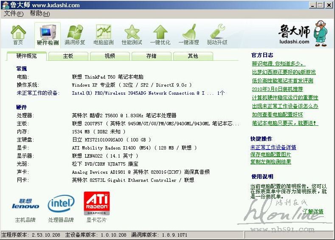335x240 pixels.
Task: Open the 漏洞修复 vulnerability repair icon
Action: coord(75,35)
